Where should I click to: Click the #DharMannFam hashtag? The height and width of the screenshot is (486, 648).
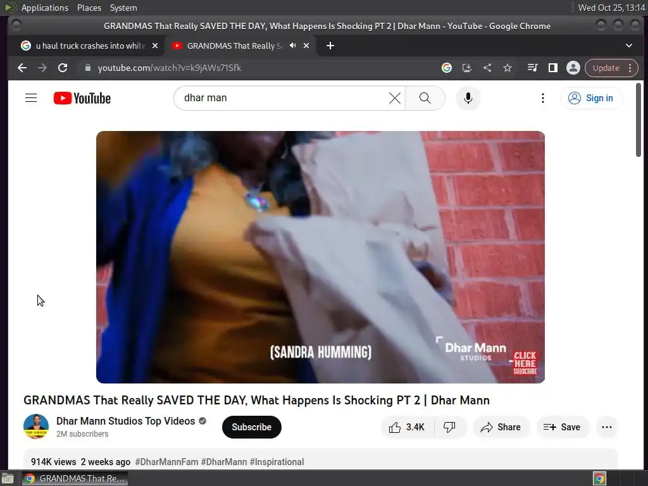166,461
